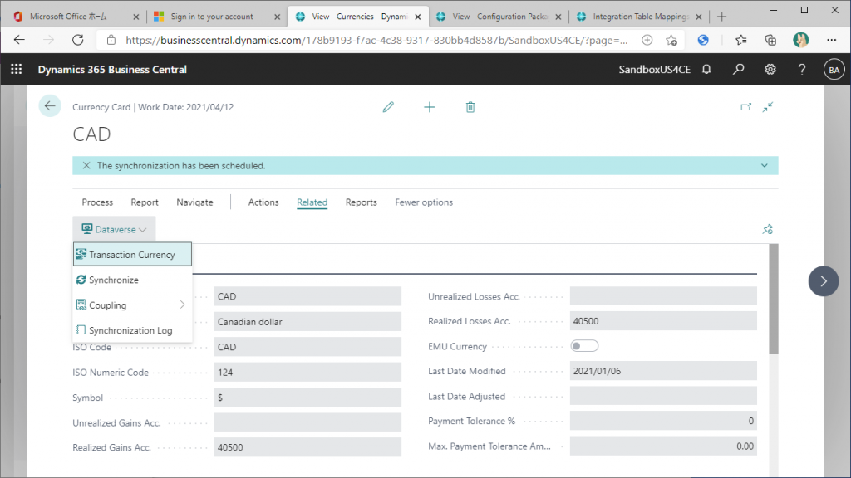Open Synchronization Log menu item
851x478 pixels.
tap(132, 330)
